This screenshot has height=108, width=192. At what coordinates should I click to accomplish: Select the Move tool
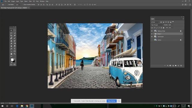tap(11, 30)
